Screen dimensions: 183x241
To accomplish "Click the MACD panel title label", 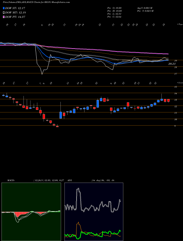I will (11, 180).
